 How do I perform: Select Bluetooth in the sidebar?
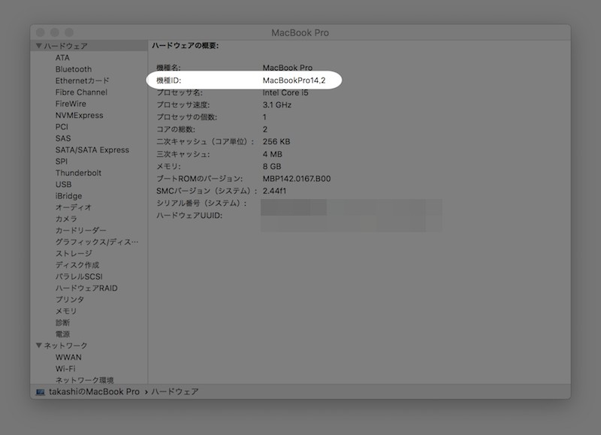pyautogui.click(x=74, y=69)
